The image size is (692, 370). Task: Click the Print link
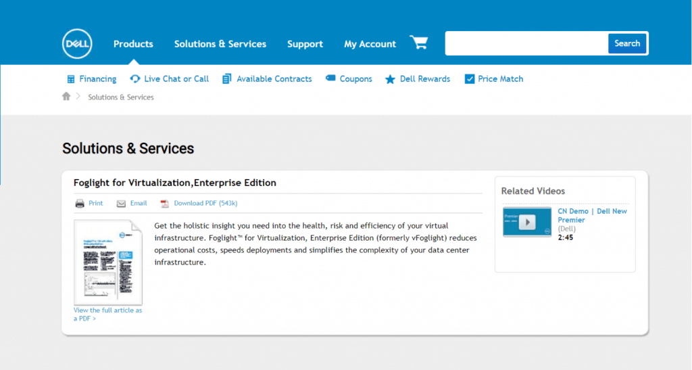pyautogui.click(x=96, y=203)
